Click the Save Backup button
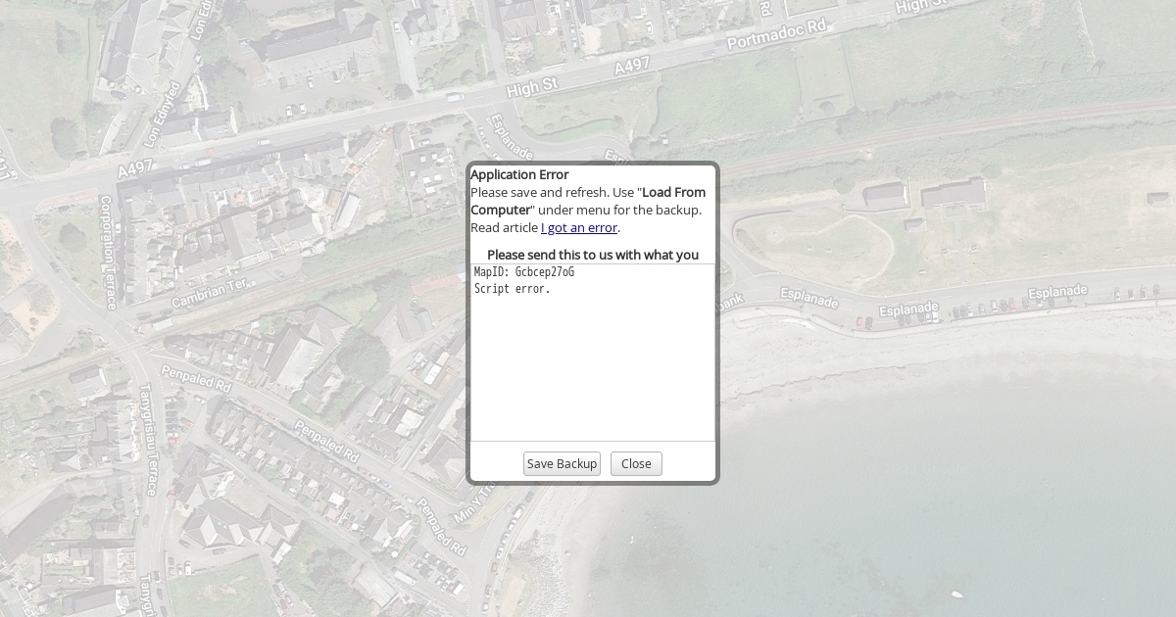1176x617 pixels. [562, 464]
